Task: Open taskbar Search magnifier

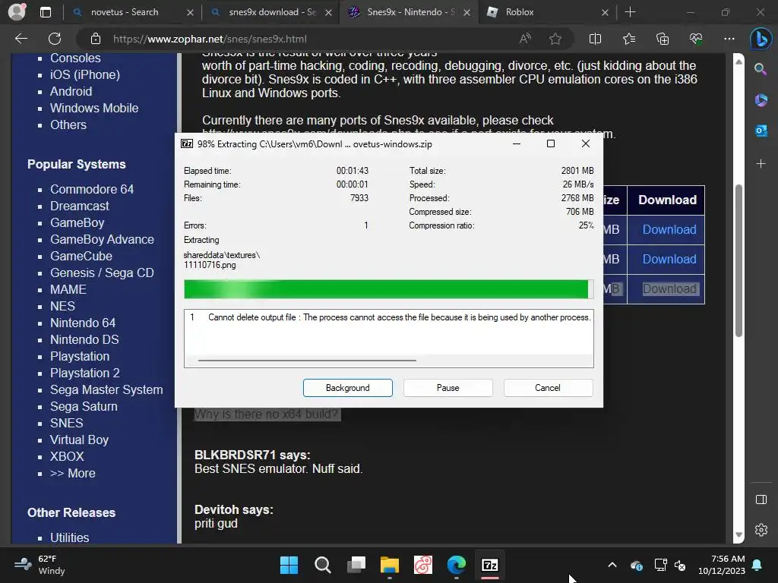Action: [x=322, y=565]
